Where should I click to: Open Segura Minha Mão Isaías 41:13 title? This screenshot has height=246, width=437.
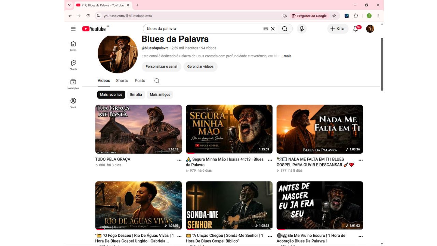pos(225,162)
